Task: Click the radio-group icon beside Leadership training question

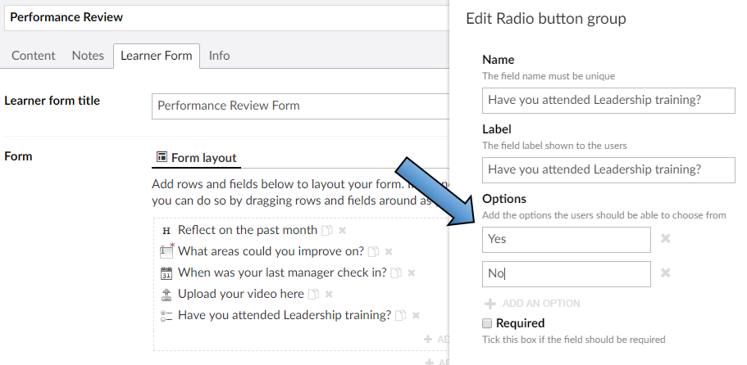Action: click(x=166, y=316)
